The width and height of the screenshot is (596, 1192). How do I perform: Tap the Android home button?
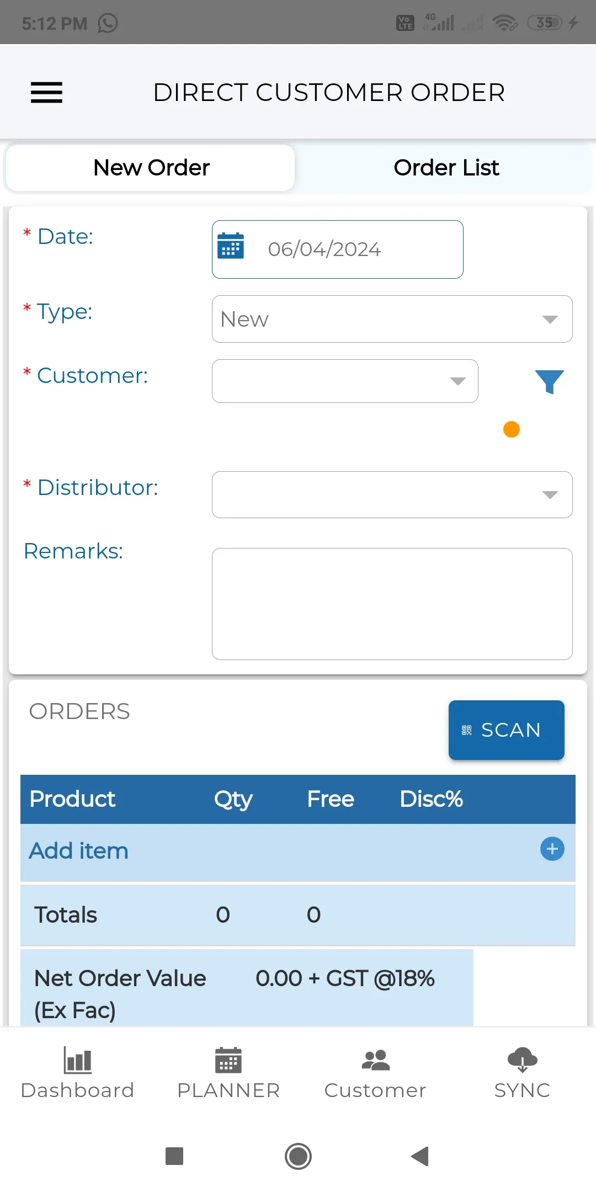[298, 1156]
